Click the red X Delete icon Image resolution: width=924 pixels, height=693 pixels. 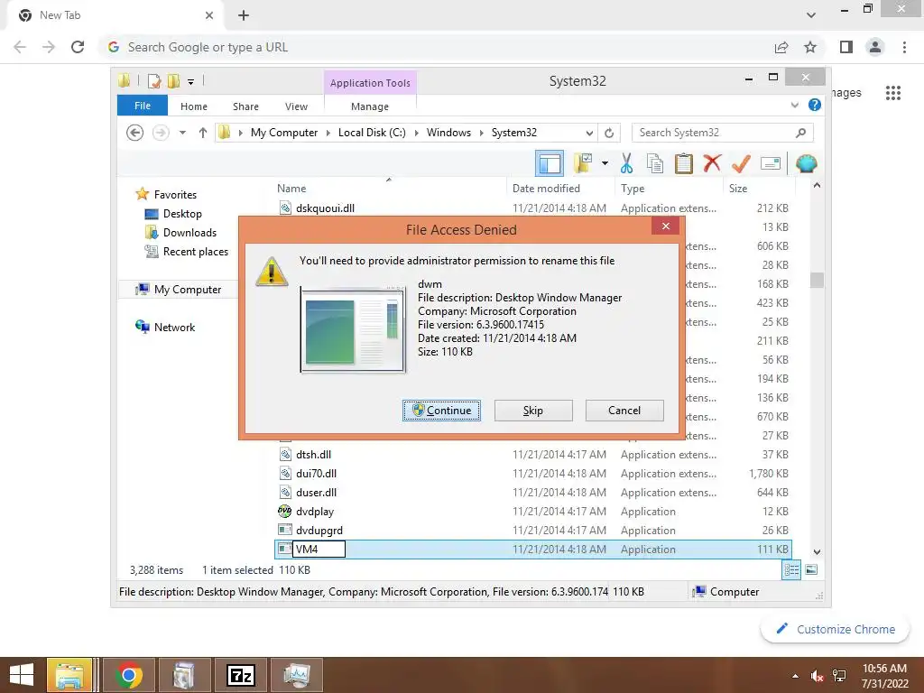[712, 162]
